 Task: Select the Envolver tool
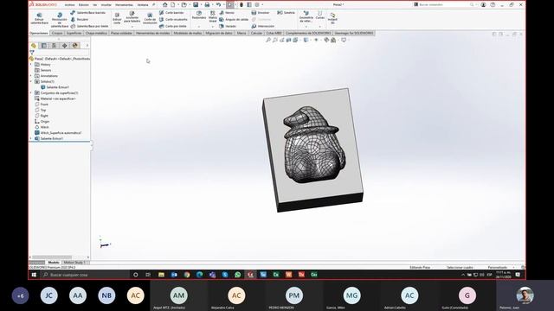click(261, 13)
